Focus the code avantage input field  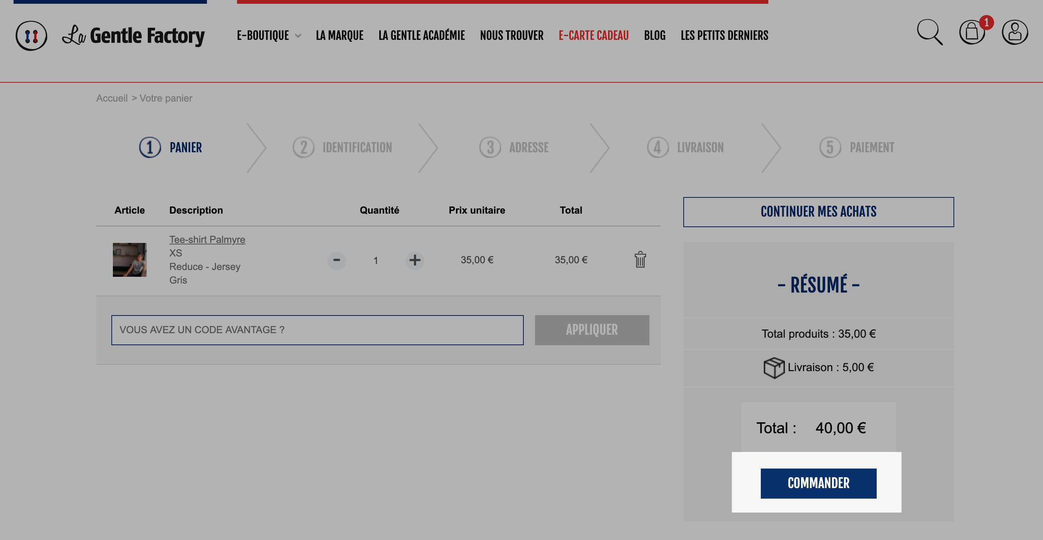318,330
